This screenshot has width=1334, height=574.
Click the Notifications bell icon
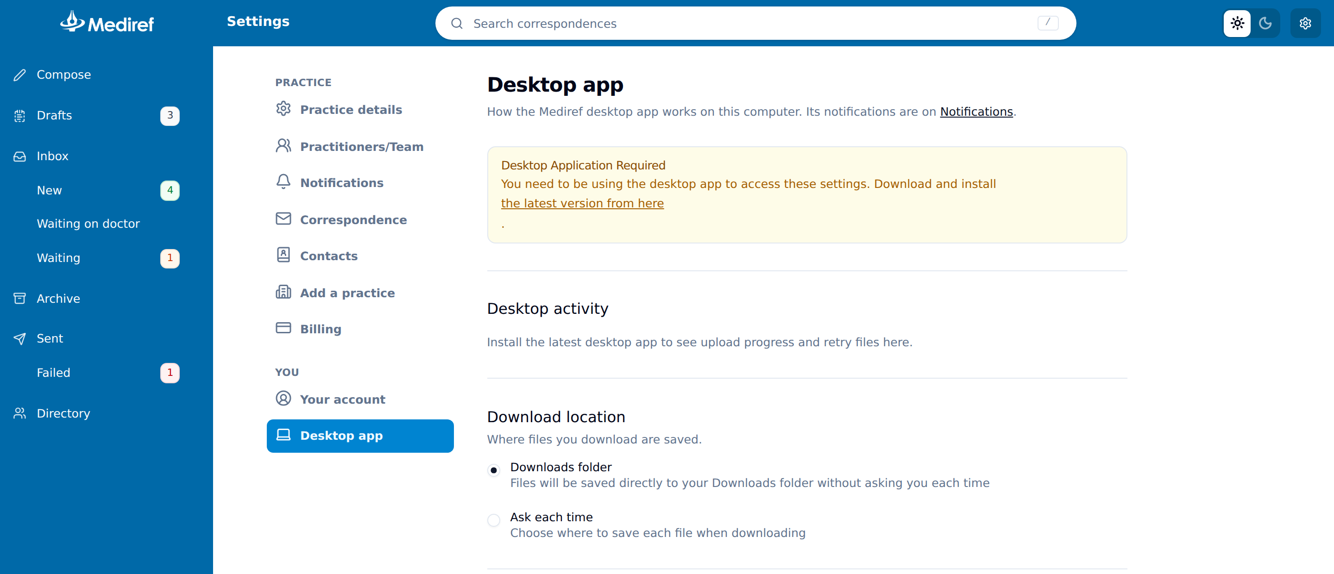283,181
